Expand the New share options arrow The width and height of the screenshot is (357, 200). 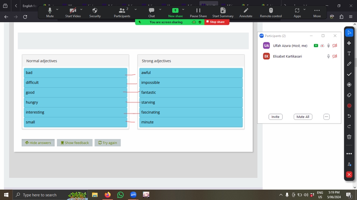[183, 10]
